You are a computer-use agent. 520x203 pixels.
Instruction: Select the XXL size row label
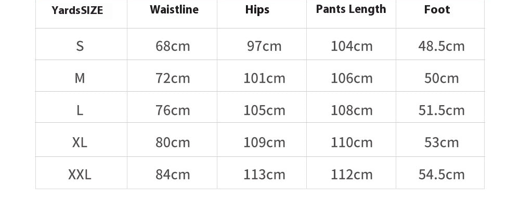[80, 175]
